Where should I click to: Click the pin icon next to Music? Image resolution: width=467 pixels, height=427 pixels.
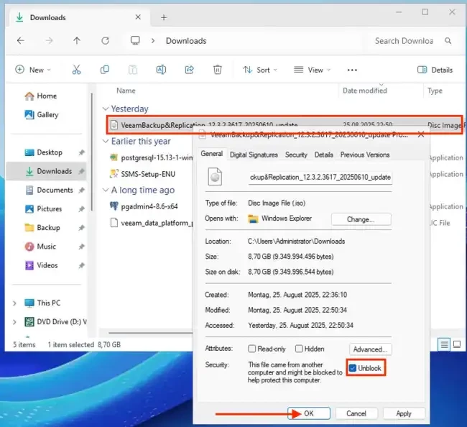tap(81, 247)
